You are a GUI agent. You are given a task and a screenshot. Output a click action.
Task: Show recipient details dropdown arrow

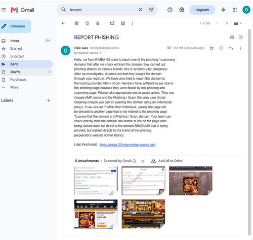(x=100, y=53)
